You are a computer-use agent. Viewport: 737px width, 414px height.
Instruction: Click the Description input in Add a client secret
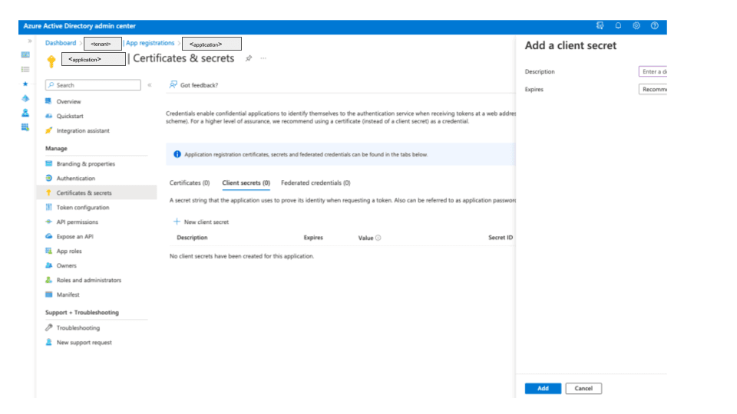click(653, 71)
